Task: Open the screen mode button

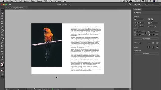Action: click(2, 77)
